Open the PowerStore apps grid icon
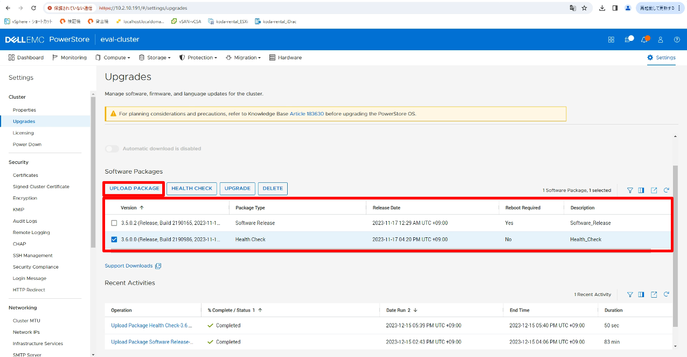 coord(611,39)
